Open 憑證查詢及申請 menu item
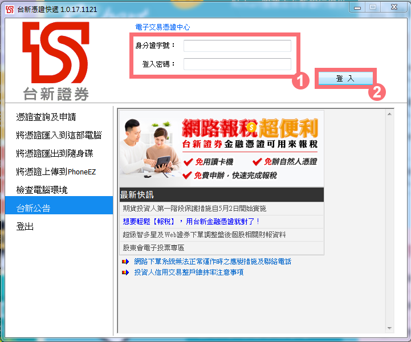411x342 pixels. click(x=46, y=117)
